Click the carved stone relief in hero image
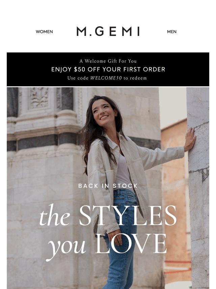 coord(39,98)
